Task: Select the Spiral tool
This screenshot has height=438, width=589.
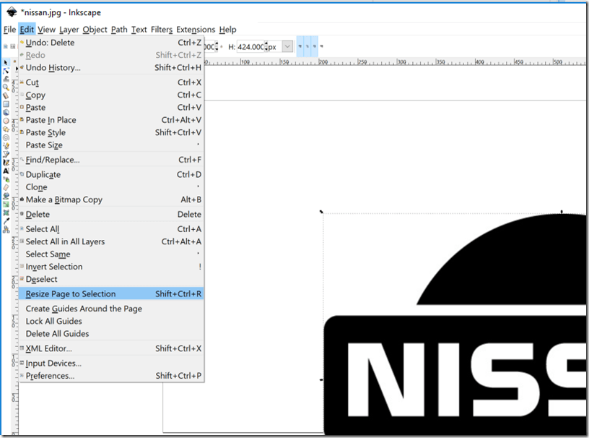Action: (x=6, y=137)
